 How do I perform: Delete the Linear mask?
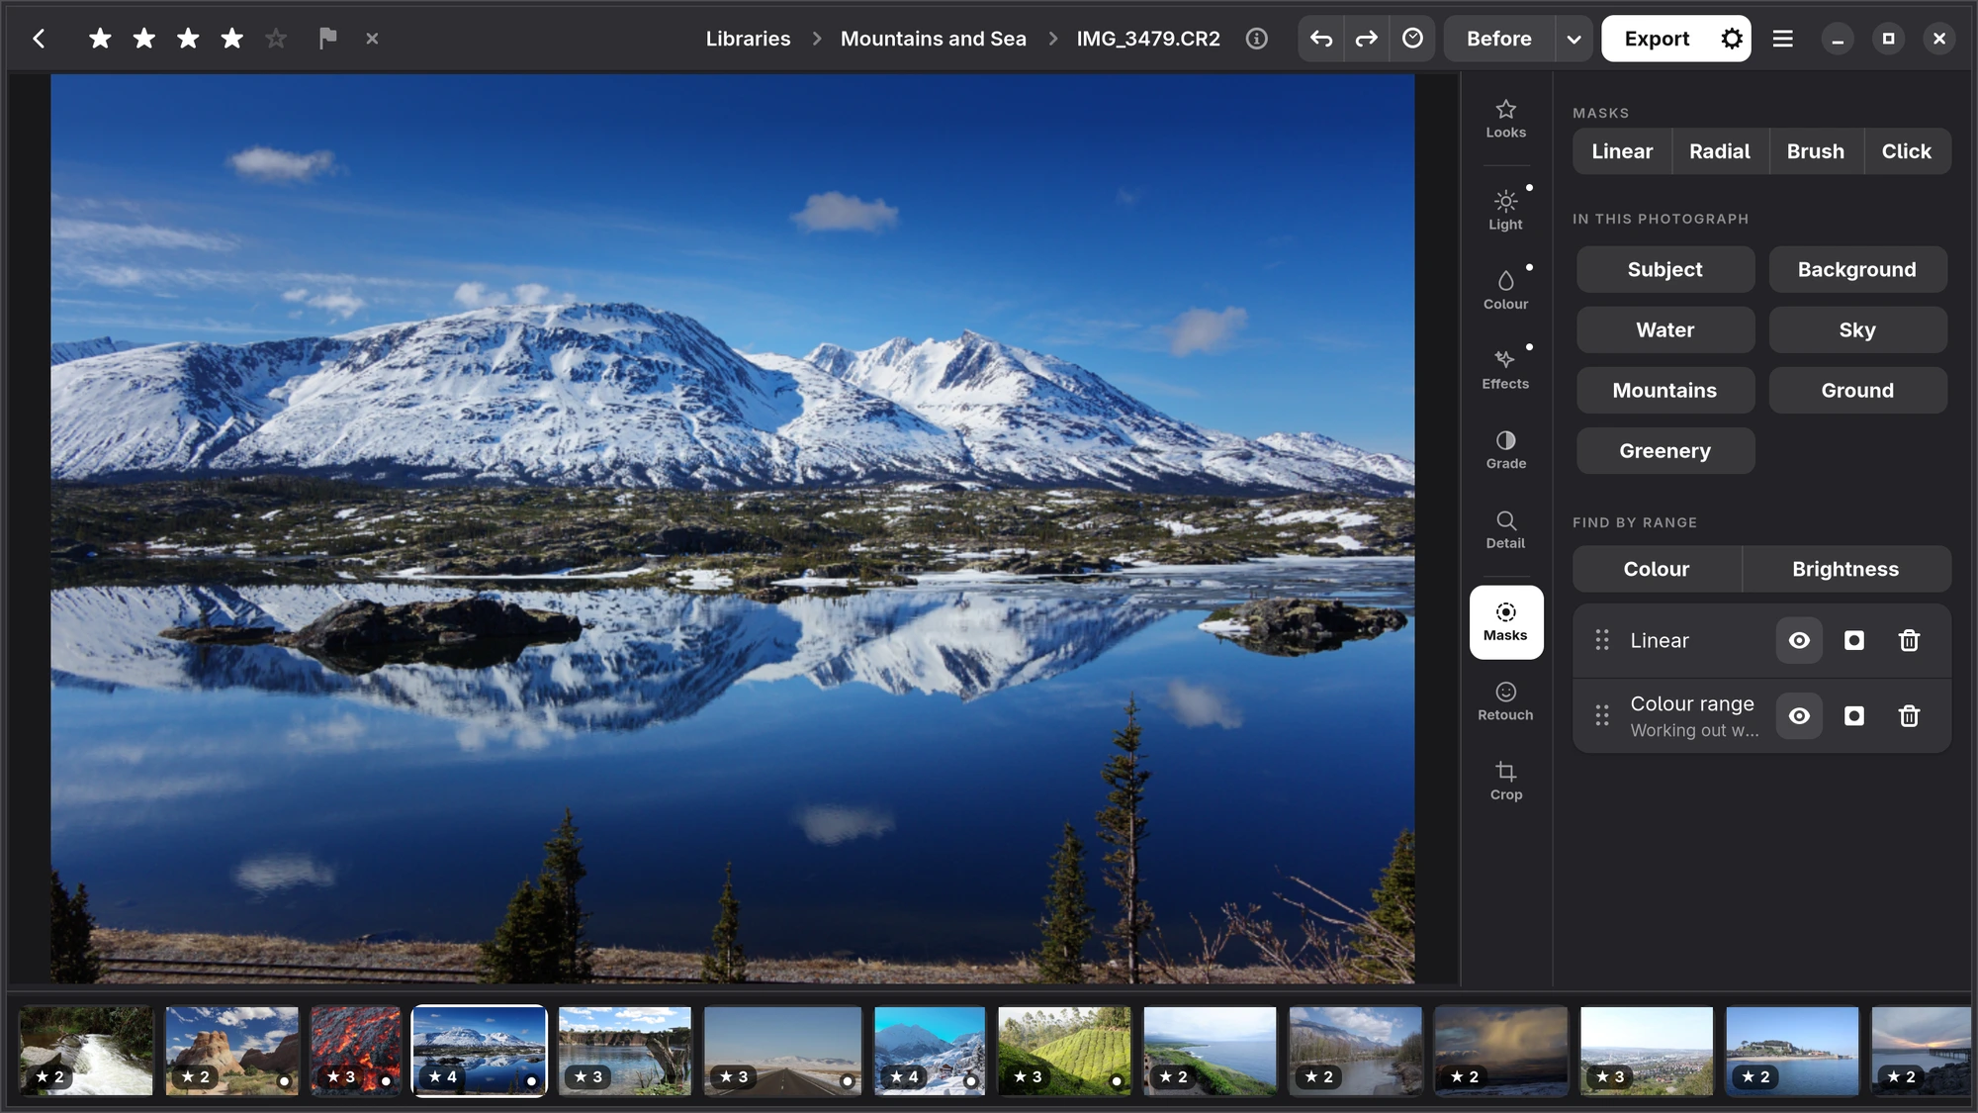tap(1909, 640)
